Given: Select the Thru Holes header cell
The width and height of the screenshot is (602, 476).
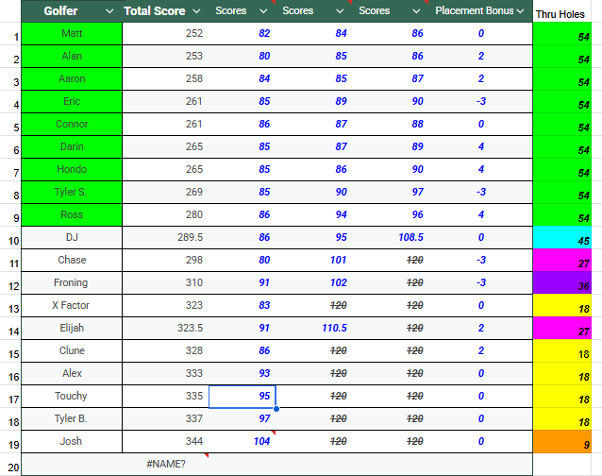Looking at the screenshot, I should 561,11.
